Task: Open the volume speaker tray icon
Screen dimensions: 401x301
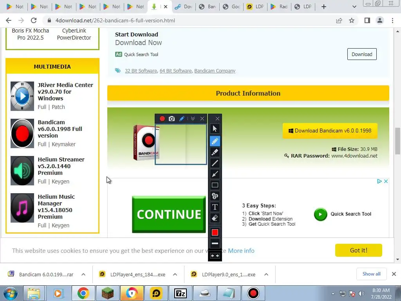Action: click(x=361, y=294)
